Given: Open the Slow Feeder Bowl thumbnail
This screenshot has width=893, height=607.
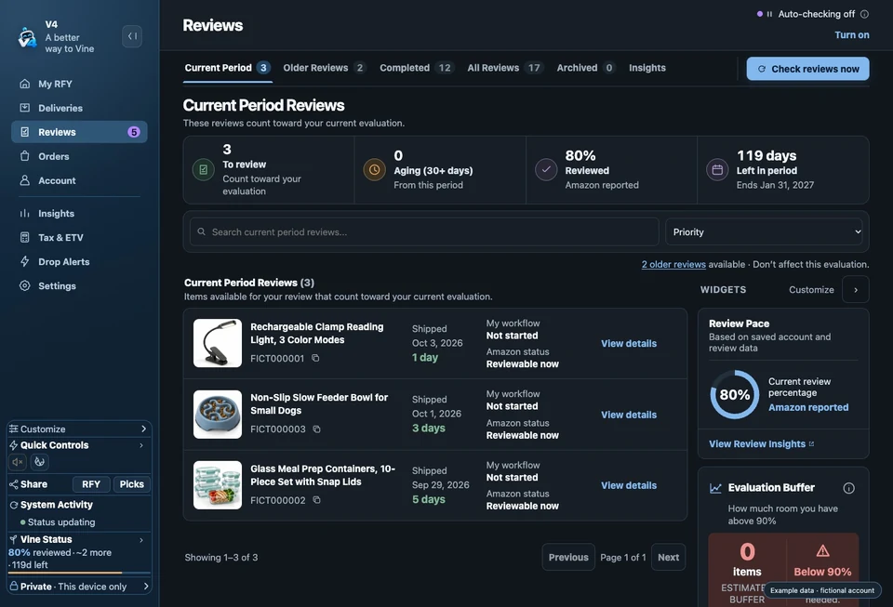Looking at the screenshot, I should [218, 415].
